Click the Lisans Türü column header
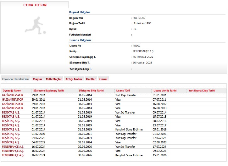 pyautogui.click(x=123, y=91)
